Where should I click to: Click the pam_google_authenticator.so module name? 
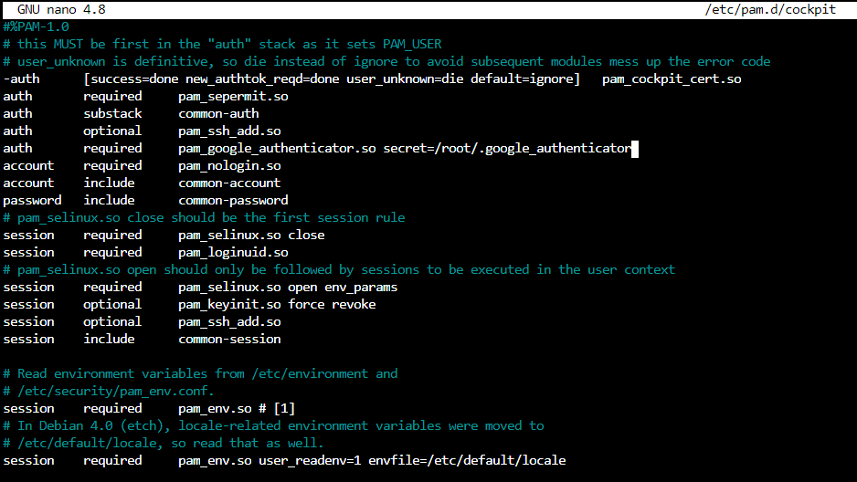point(277,148)
